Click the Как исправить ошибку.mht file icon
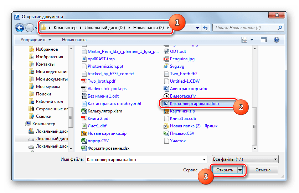 tap(84, 104)
